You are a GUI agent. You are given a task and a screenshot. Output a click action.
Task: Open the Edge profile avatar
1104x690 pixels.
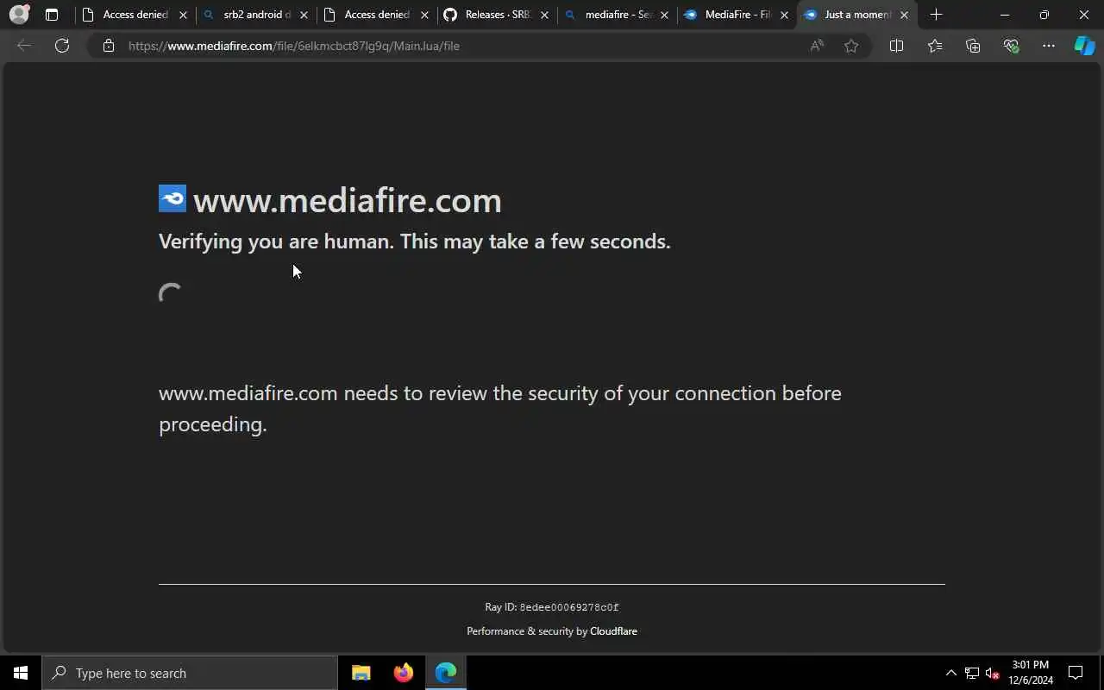[x=19, y=15]
